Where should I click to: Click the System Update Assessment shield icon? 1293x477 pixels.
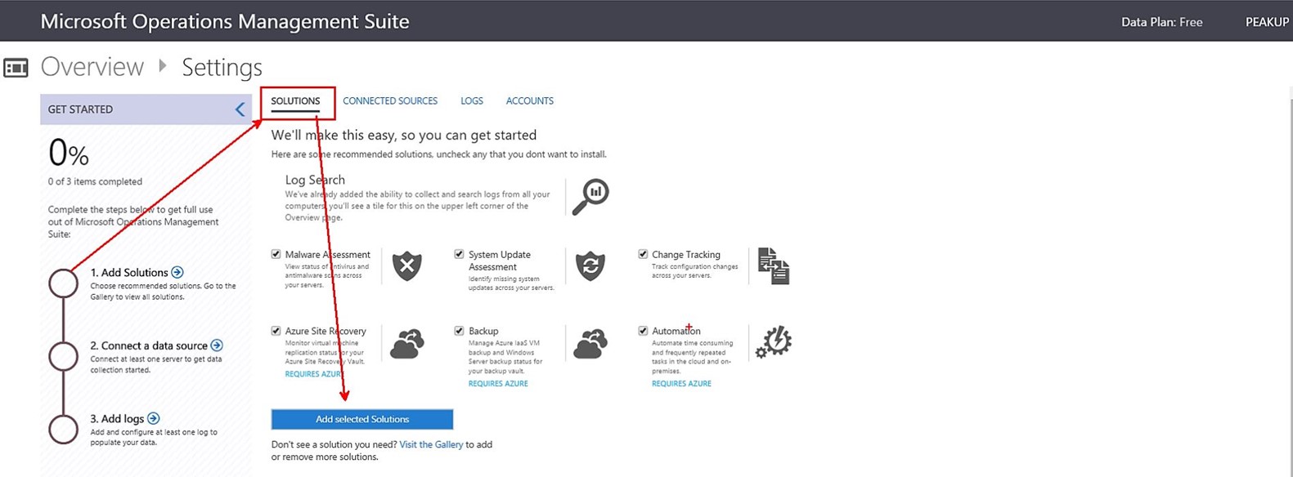click(590, 266)
